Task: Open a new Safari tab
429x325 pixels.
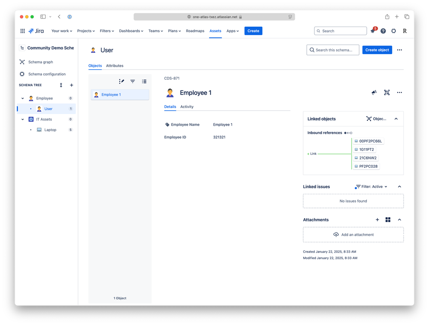Action: (x=397, y=17)
